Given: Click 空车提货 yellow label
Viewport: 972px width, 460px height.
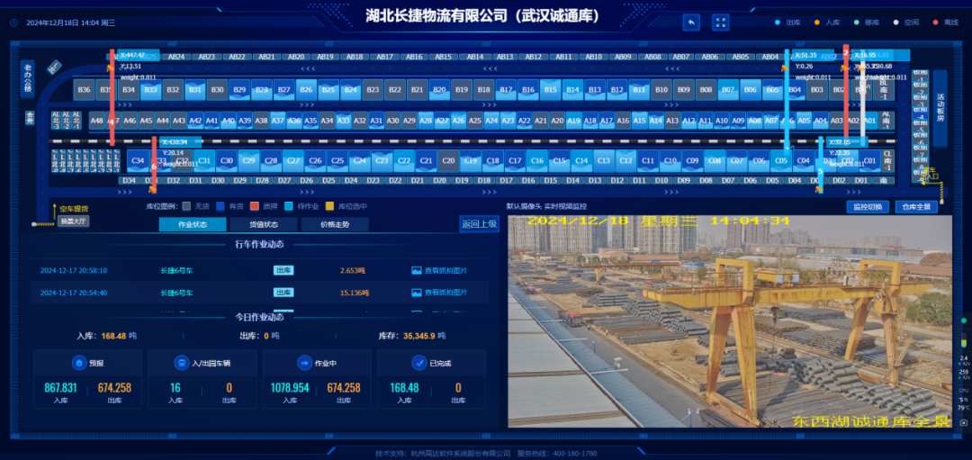Looking at the screenshot, I should point(74,208).
